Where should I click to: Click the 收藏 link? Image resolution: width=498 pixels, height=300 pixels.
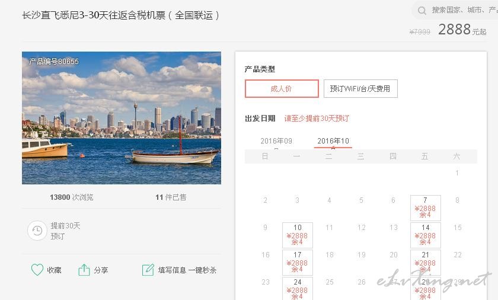(55, 270)
